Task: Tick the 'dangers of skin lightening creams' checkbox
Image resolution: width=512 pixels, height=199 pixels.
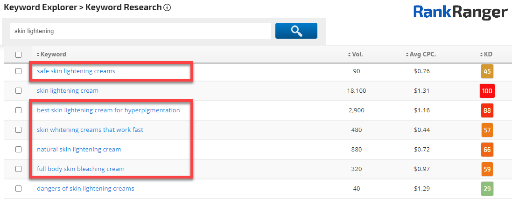Action: (x=18, y=189)
